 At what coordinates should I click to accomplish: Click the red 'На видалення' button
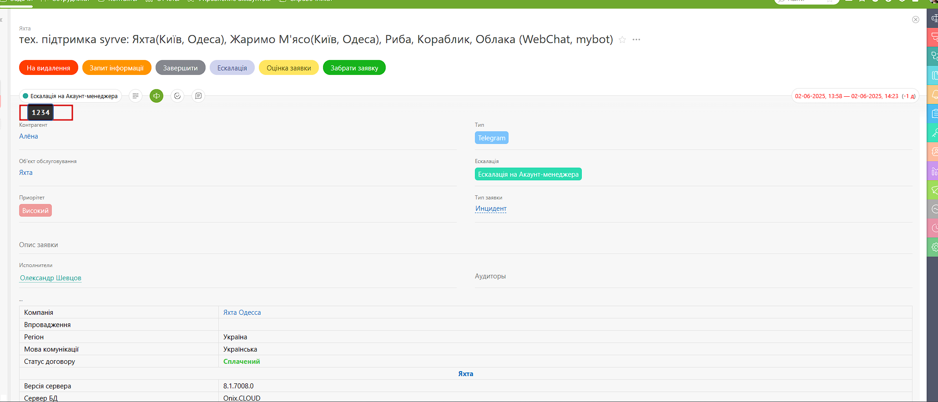pos(49,68)
